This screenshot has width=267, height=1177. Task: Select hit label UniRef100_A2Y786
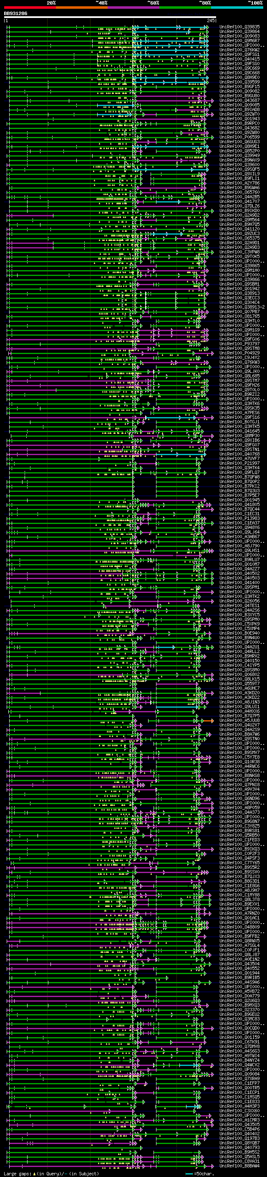click(239, 183)
